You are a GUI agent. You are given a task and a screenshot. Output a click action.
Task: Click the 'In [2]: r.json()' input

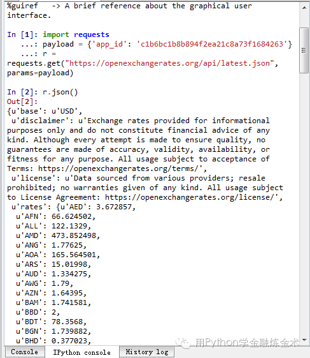coord(43,93)
